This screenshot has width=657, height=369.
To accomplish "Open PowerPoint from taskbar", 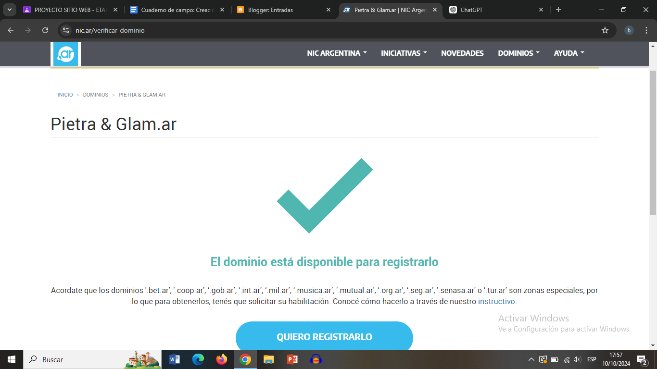I will click(292, 359).
